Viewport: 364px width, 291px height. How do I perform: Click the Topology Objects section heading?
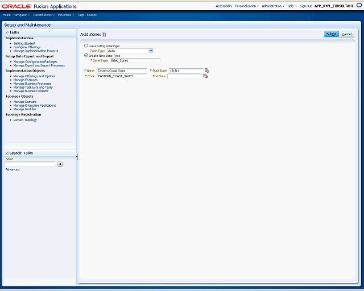tap(19, 96)
